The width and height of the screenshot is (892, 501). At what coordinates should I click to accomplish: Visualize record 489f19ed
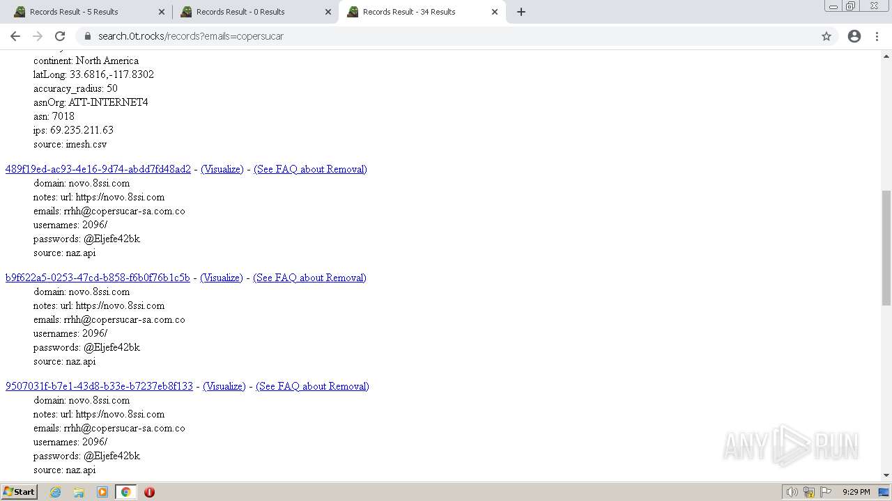click(x=222, y=169)
